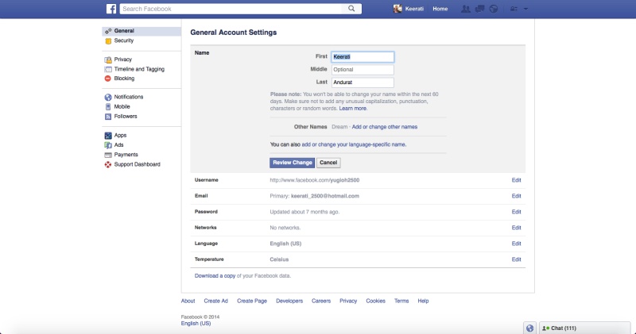This screenshot has width=636, height=334.
Task: Click the globe icon beside Chat
Action: (x=529, y=328)
